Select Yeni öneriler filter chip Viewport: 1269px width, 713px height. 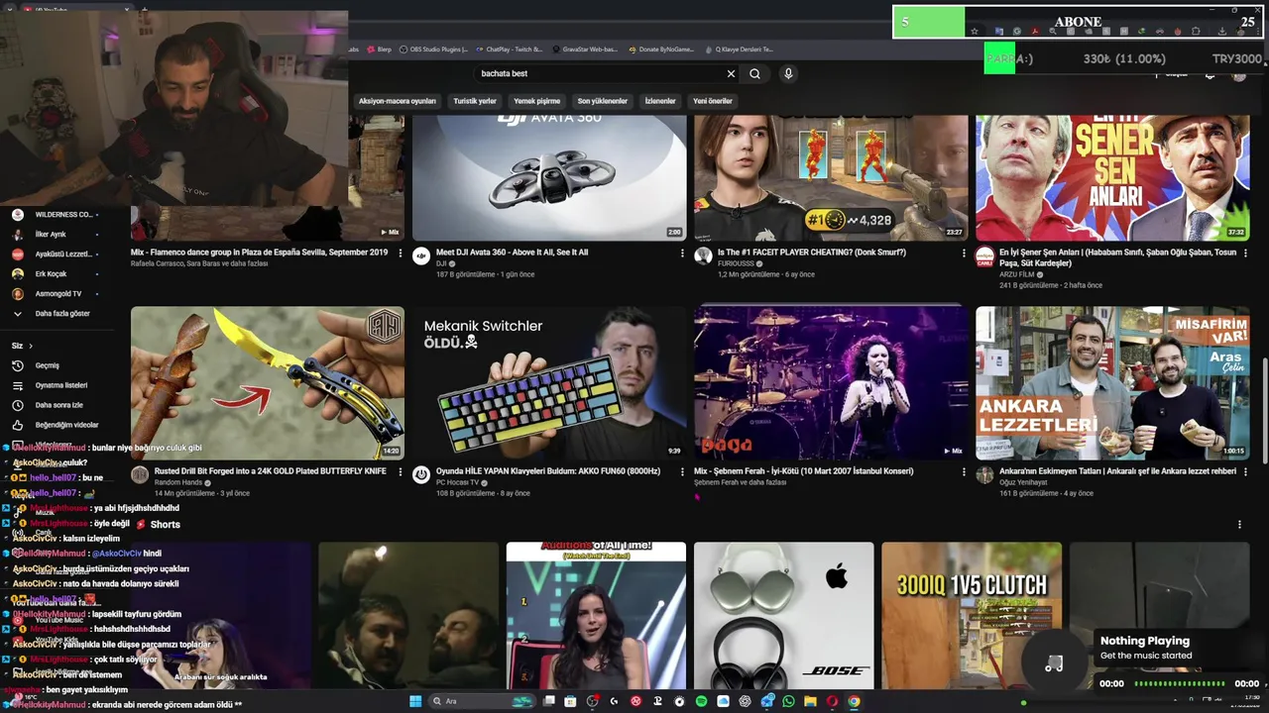point(713,101)
